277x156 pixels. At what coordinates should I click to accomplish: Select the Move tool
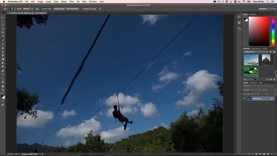pyautogui.click(x=3, y=17)
